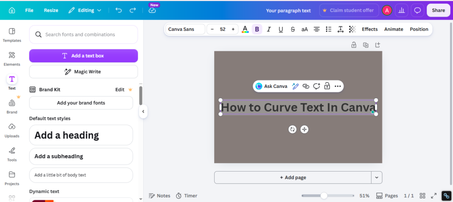
Task: Add comment icon in floating toolbar
Action: tap(317, 86)
